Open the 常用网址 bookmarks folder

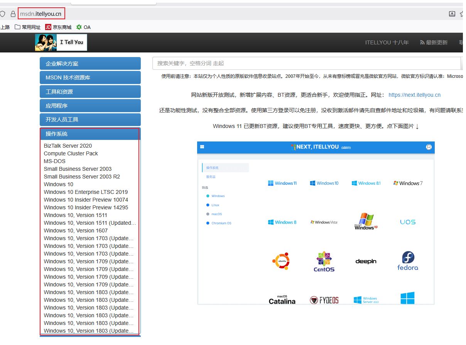(x=27, y=27)
